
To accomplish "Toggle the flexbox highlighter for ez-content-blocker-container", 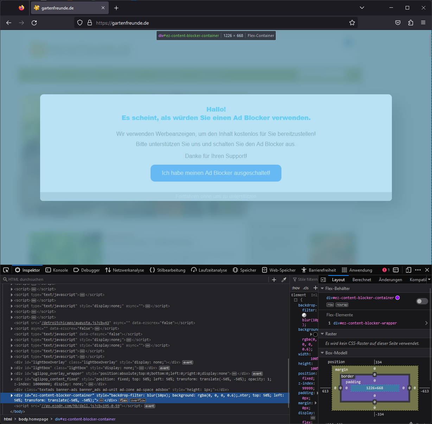I will click(422, 301).
